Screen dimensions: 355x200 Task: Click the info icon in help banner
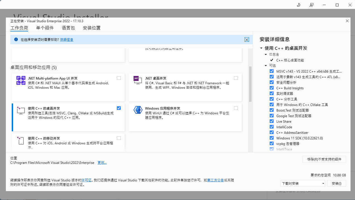tap(16, 39)
